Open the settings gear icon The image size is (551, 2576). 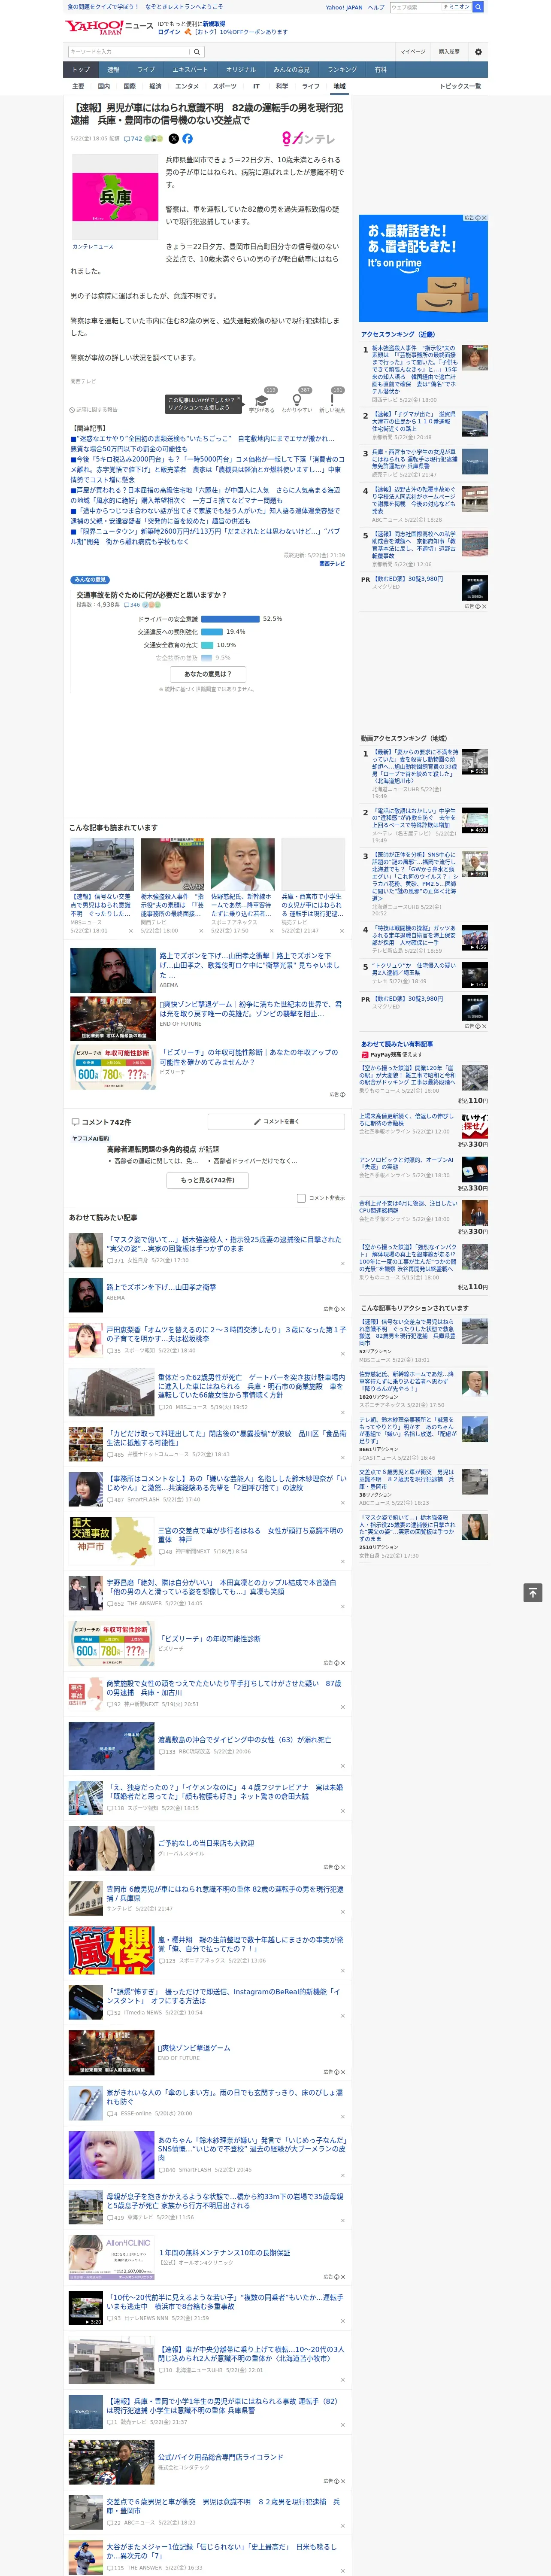478,52
